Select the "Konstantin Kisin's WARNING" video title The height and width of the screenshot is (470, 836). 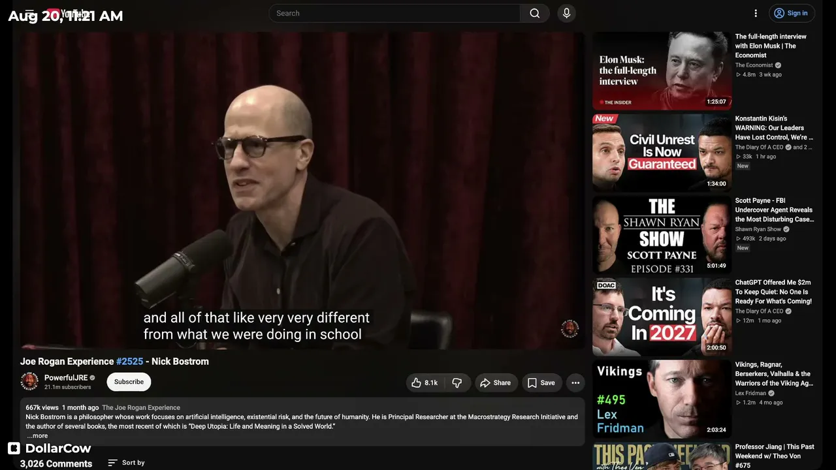tap(774, 128)
